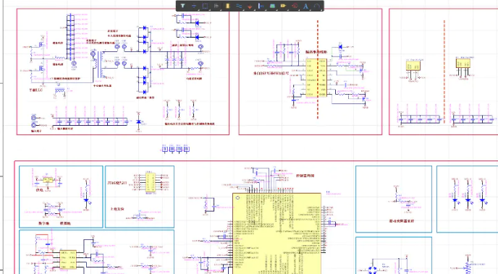Screen dimensions: 498x274
Task: Select the middle LED of three
Action: point(468,200)
